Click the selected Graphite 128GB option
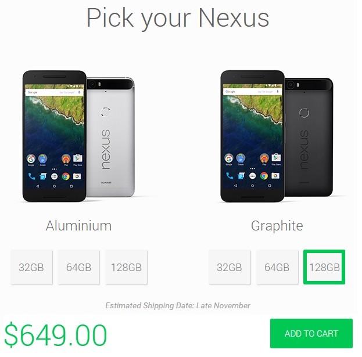This screenshot has width=362, height=357. point(324,267)
